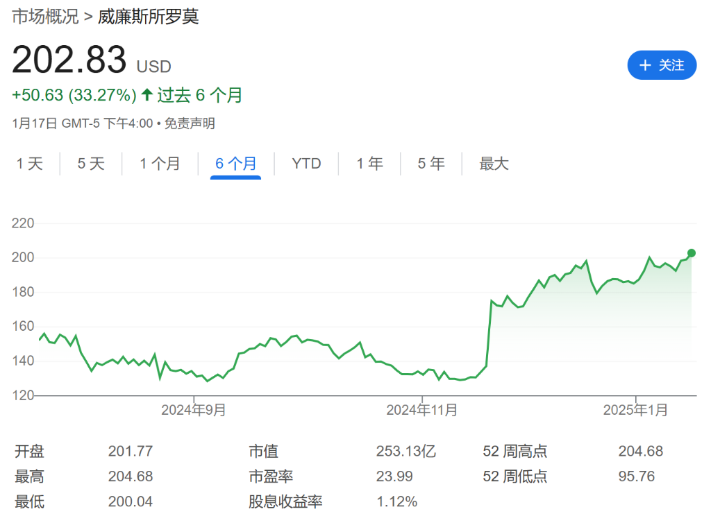
Task: Click the green up arrow beside the price change
Action: click(147, 95)
